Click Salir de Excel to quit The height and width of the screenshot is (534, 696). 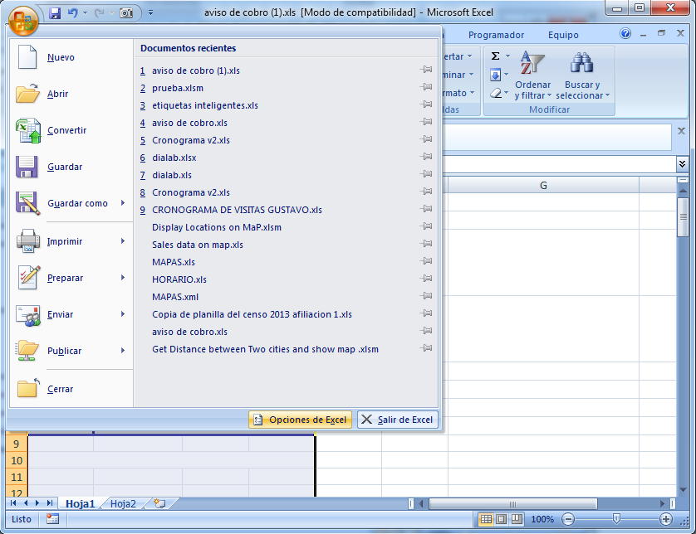399,419
